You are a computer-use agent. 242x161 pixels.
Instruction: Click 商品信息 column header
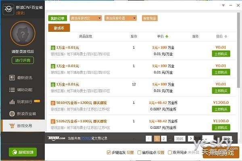(x=86, y=36)
